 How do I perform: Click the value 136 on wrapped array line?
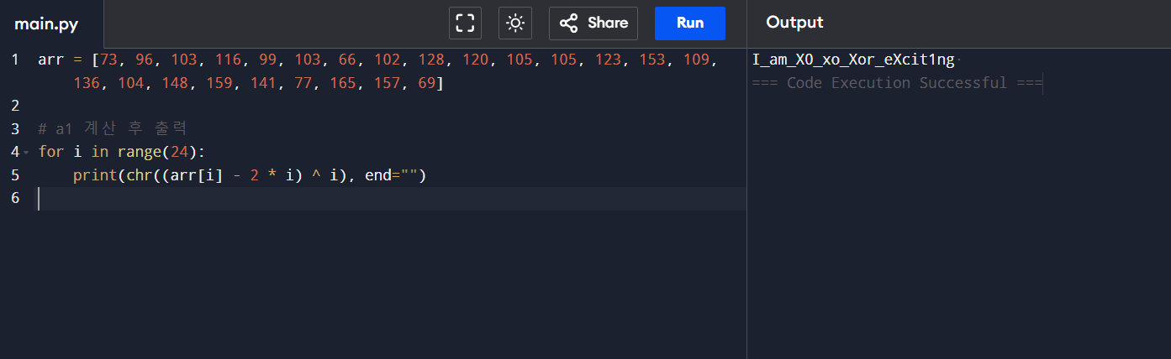[x=87, y=83]
